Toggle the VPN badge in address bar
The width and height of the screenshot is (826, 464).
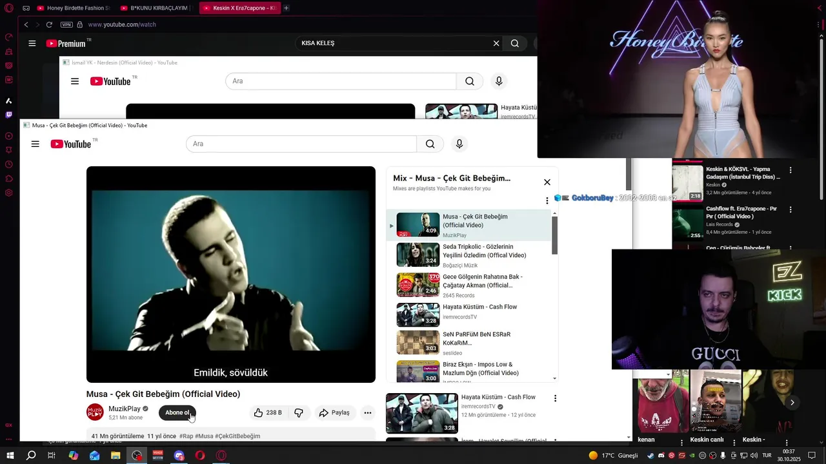[x=66, y=24]
